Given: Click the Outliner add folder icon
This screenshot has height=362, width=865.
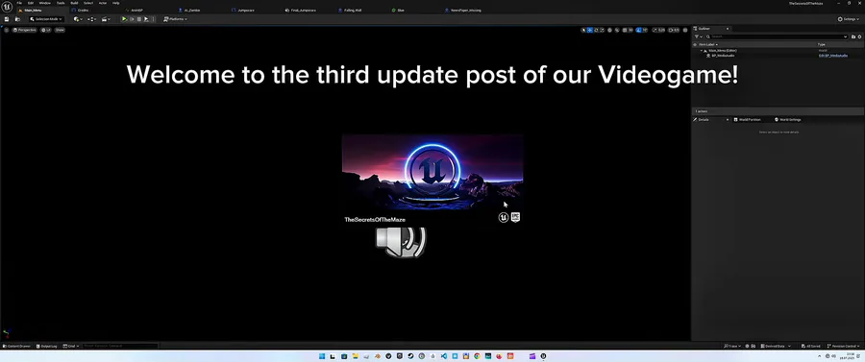Looking at the screenshot, I should pos(853,36).
